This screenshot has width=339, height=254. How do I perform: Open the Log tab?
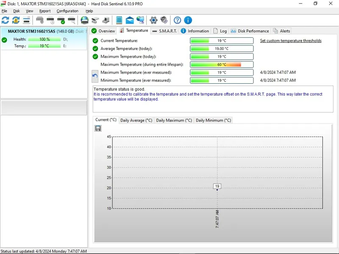(220, 31)
